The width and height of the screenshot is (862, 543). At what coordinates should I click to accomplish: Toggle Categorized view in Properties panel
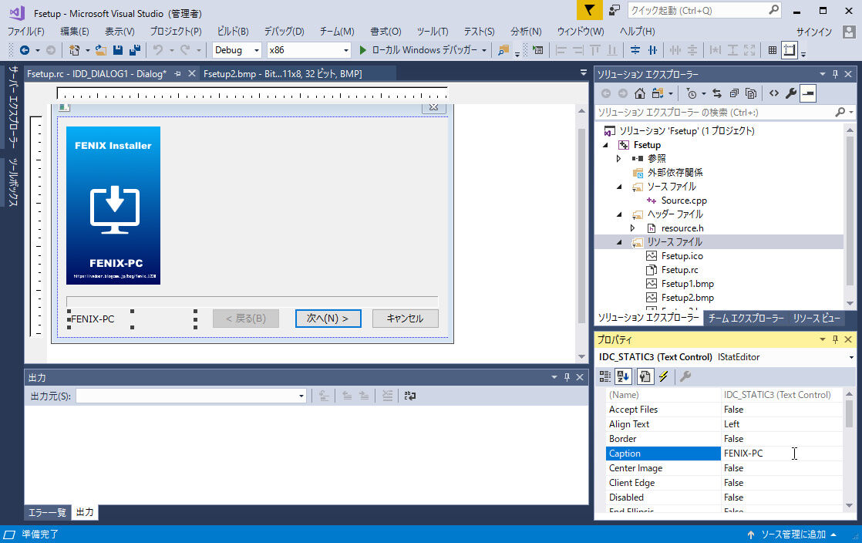[x=604, y=376]
